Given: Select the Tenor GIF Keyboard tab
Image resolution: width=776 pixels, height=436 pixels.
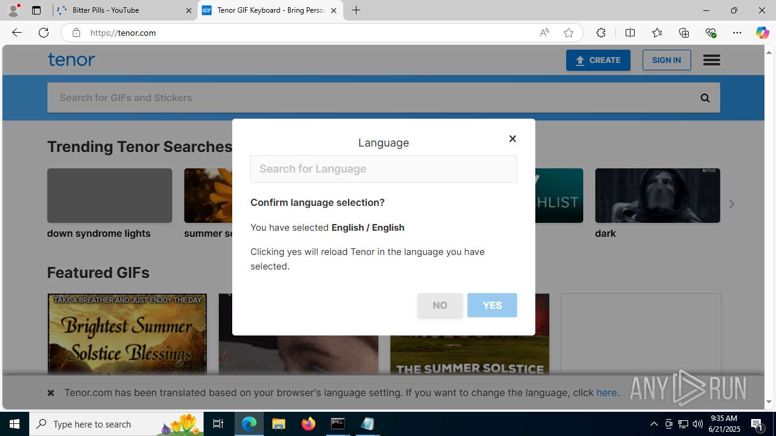Looking at the screenshot, I should [x=270, y=10].
